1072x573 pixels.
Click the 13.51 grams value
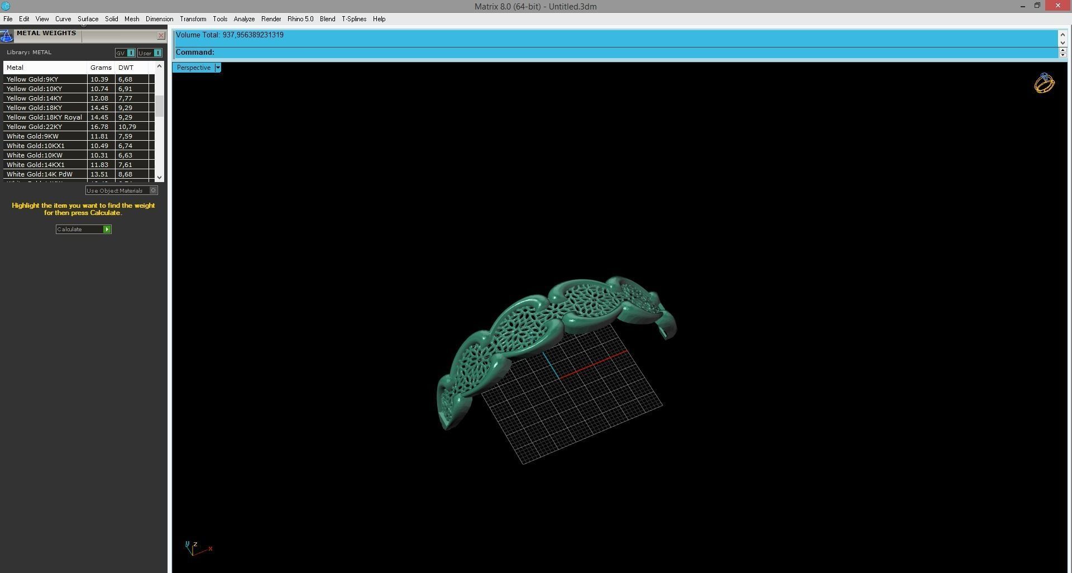point(99,174)
